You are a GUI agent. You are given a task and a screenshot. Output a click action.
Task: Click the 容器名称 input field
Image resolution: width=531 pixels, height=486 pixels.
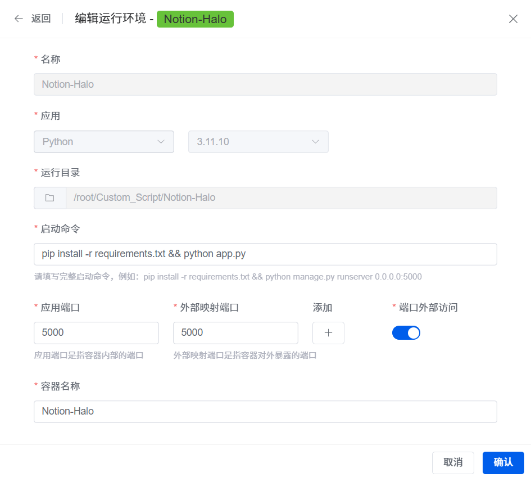(265, 411)
